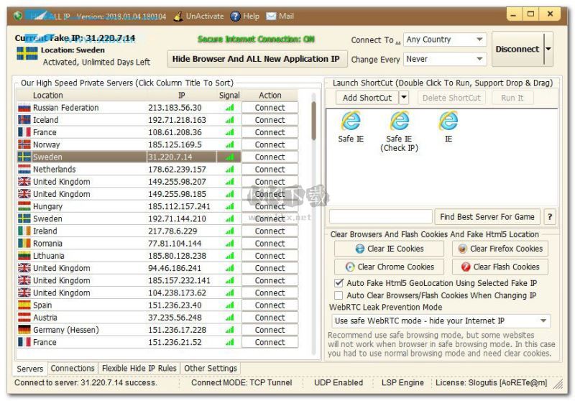This screenshot has height=401, width=575.
Task: Click the game server input field
Action: [381, 216]
